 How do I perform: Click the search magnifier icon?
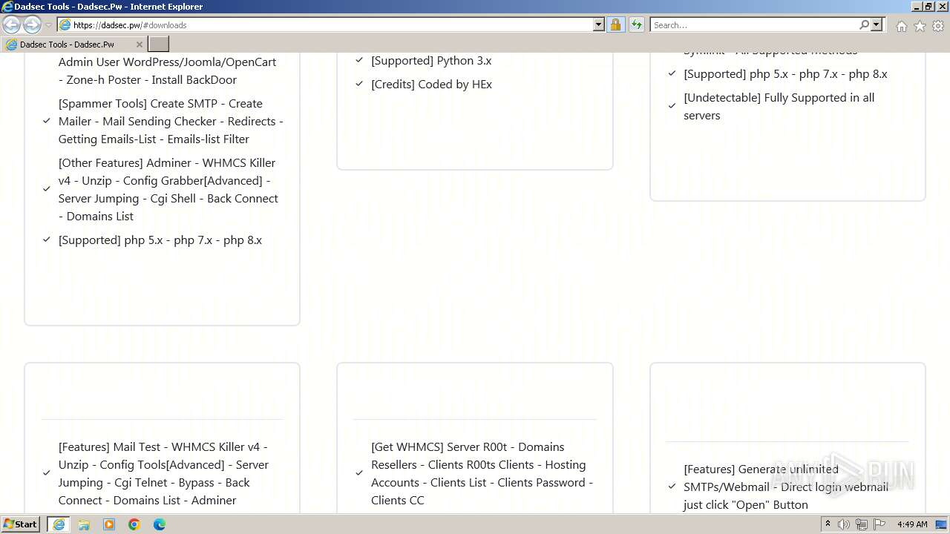coord(865,25)
